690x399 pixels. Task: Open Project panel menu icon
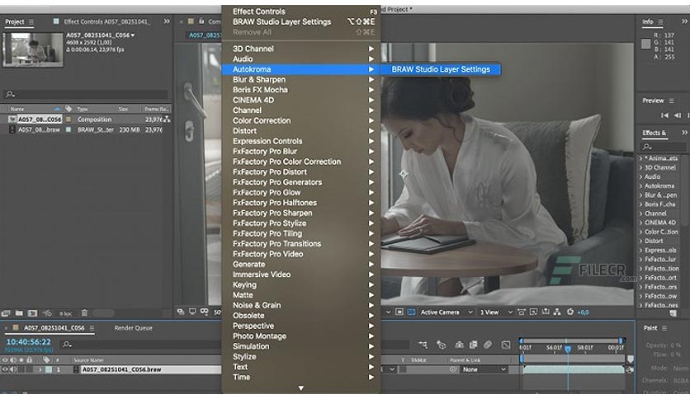pos(31,21)
